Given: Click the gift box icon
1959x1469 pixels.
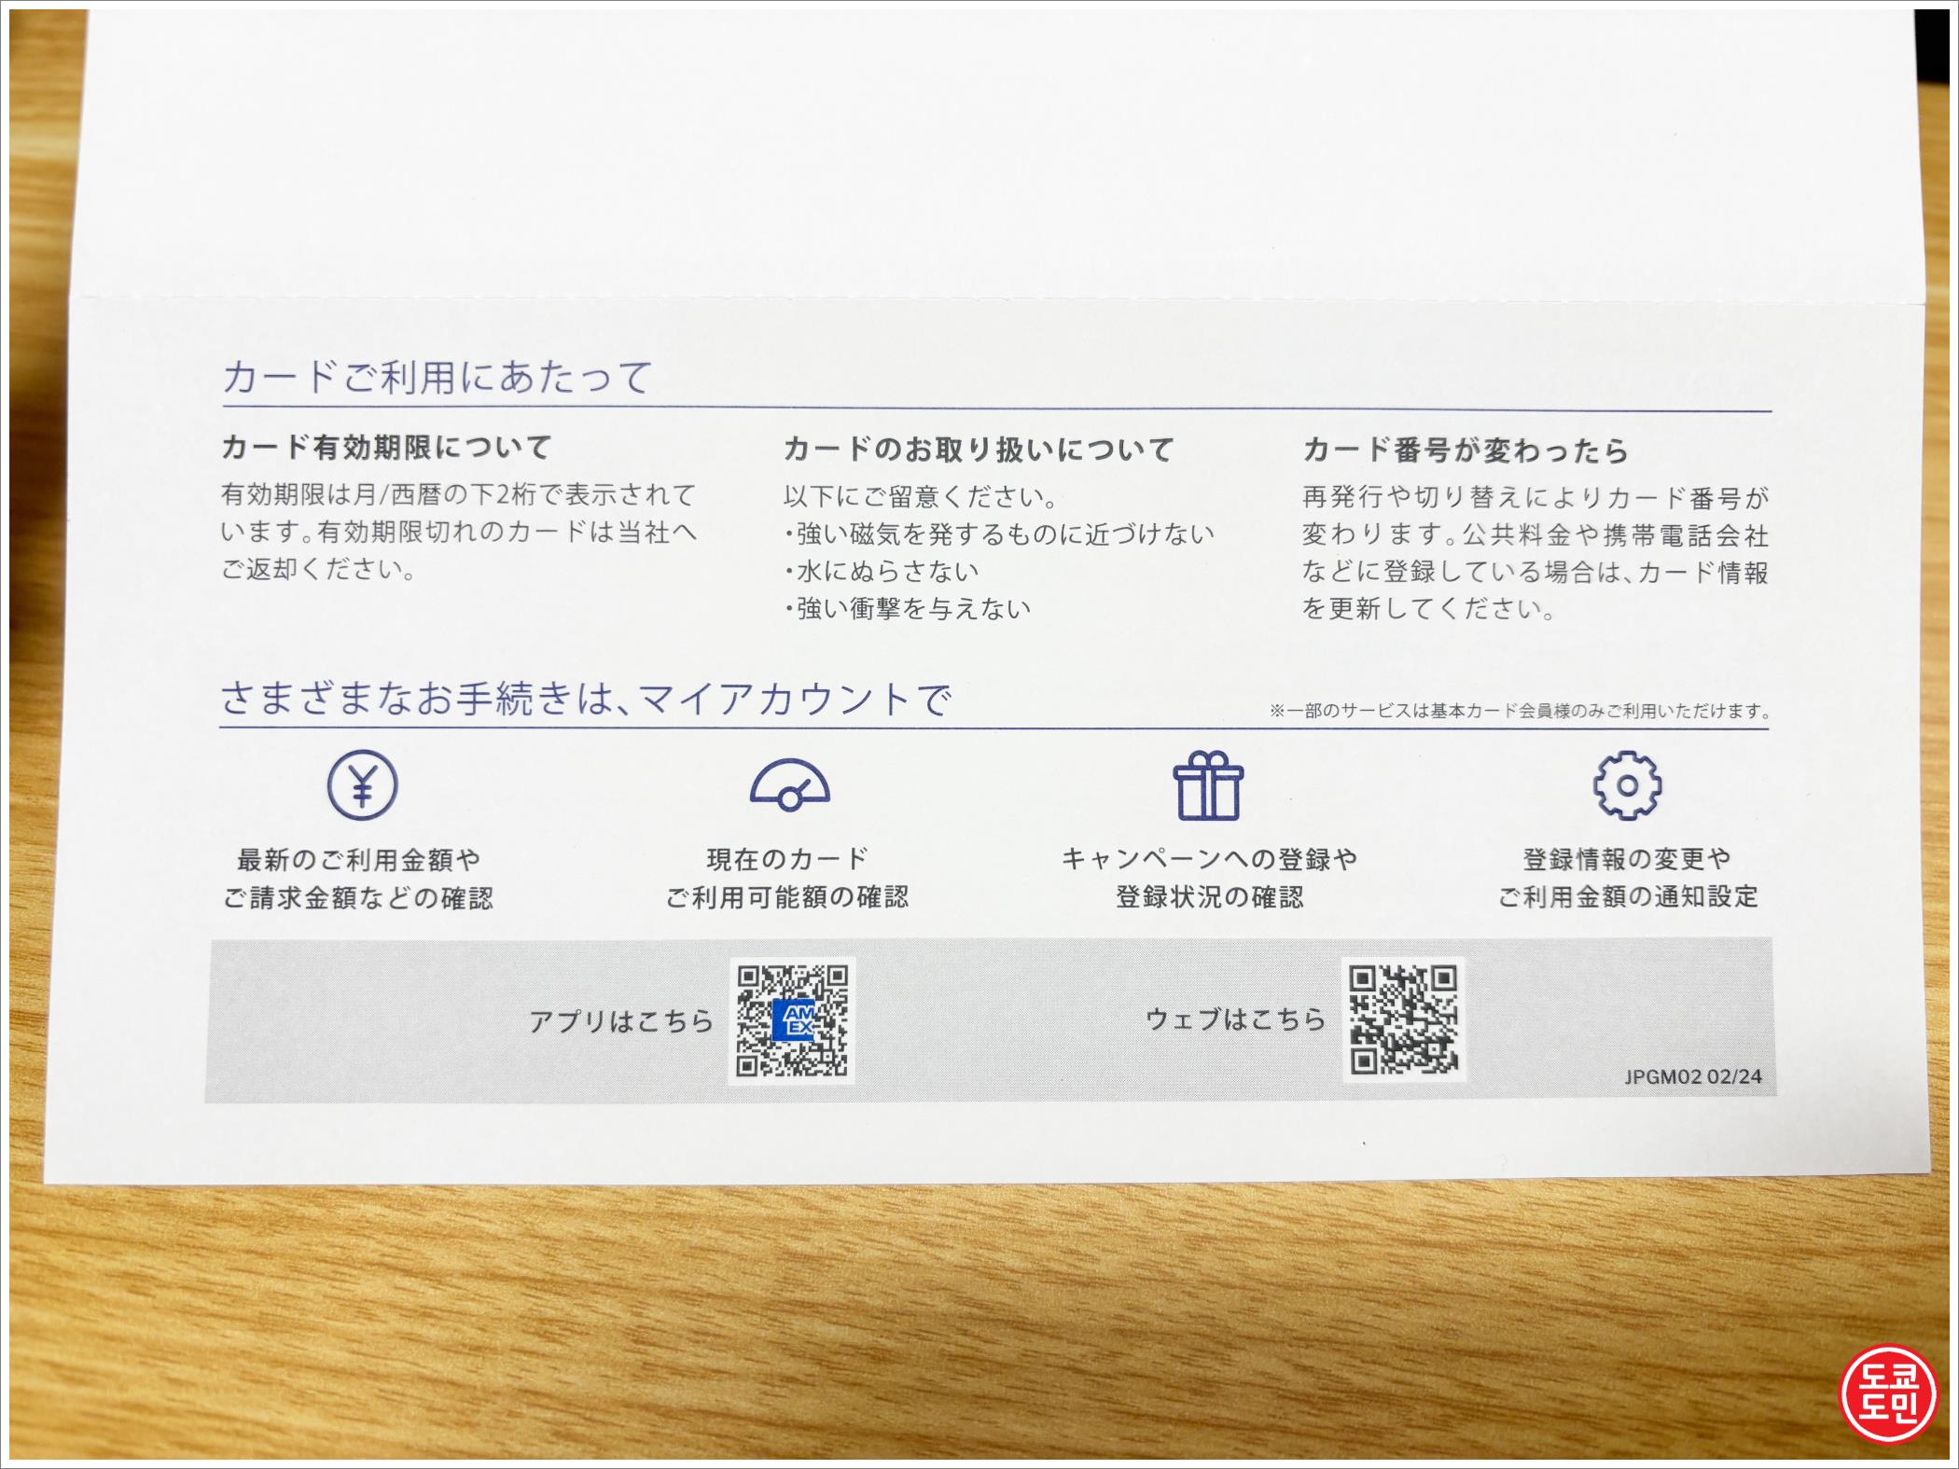Looking at the screenshot, I should click(1208, 786).
